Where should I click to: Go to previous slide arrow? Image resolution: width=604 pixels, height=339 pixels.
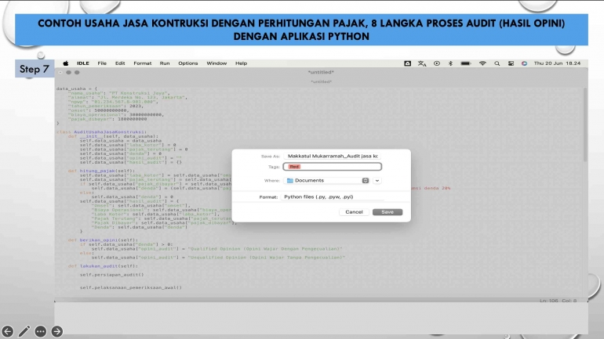point(7,331)
